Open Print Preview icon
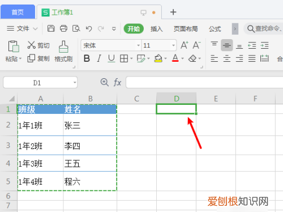The height and width of the screenshot is (212, 283). click(x=76, y=29)
